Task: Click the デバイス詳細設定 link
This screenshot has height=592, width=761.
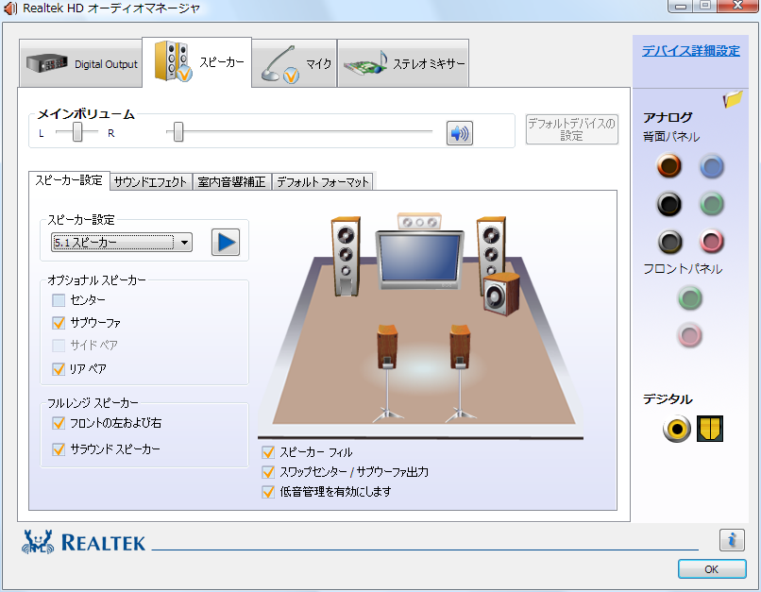Action: tap(691, 50)
